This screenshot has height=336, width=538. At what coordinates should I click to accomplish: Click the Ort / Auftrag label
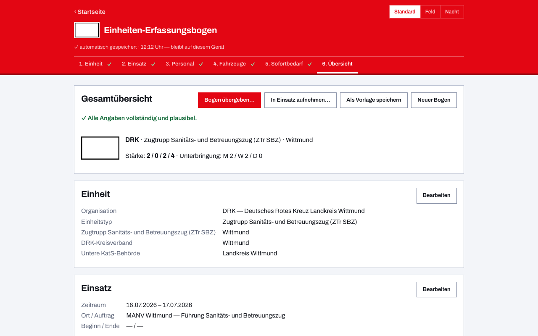[x=98, y=315]
